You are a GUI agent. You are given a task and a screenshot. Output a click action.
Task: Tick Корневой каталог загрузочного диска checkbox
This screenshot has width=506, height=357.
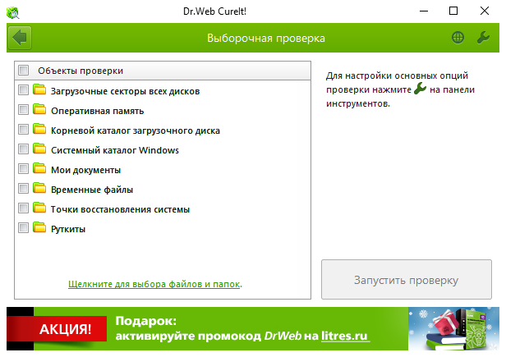(x=23, y=130)
